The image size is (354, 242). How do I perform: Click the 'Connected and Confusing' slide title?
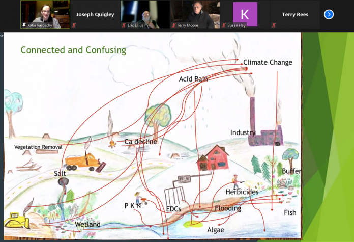73,50
